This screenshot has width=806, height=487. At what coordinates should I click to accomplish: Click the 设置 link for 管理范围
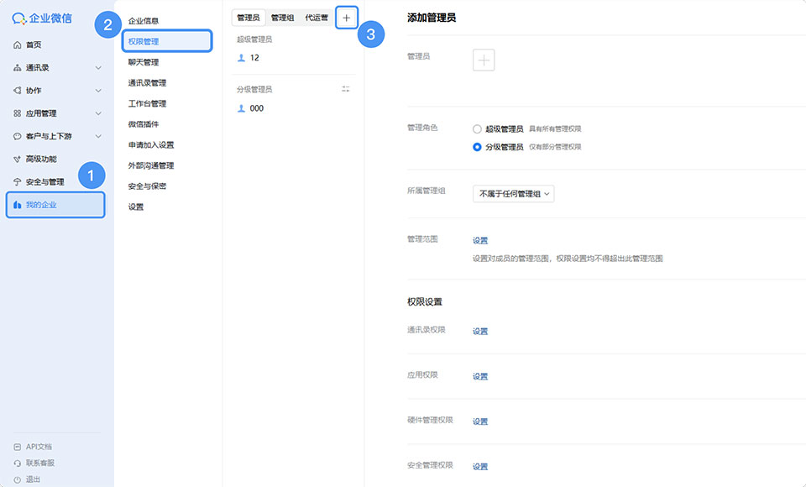click(x=480, y=241)
